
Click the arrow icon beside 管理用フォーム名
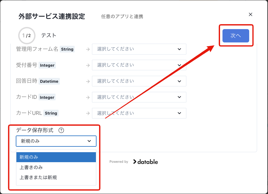[88, 49]
